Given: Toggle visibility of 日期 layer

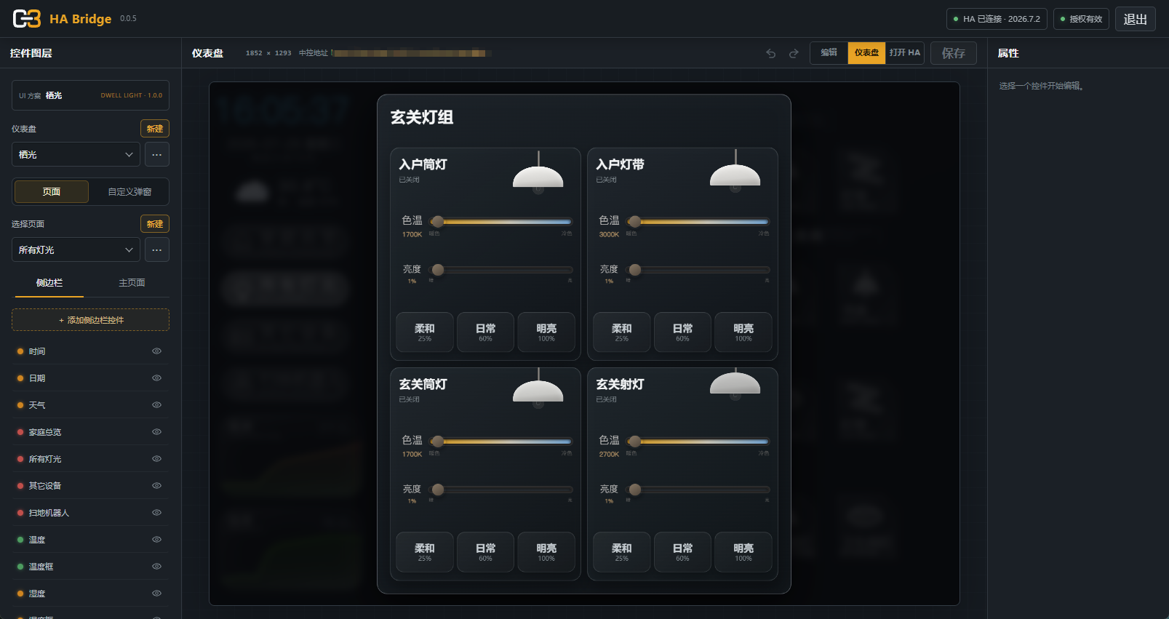Looking at the screenshot, I should (156, 378).
